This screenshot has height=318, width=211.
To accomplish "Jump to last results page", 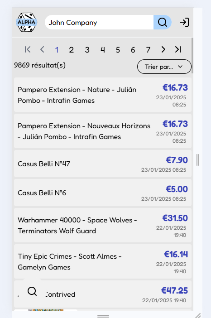I will (x=178, y=49).
